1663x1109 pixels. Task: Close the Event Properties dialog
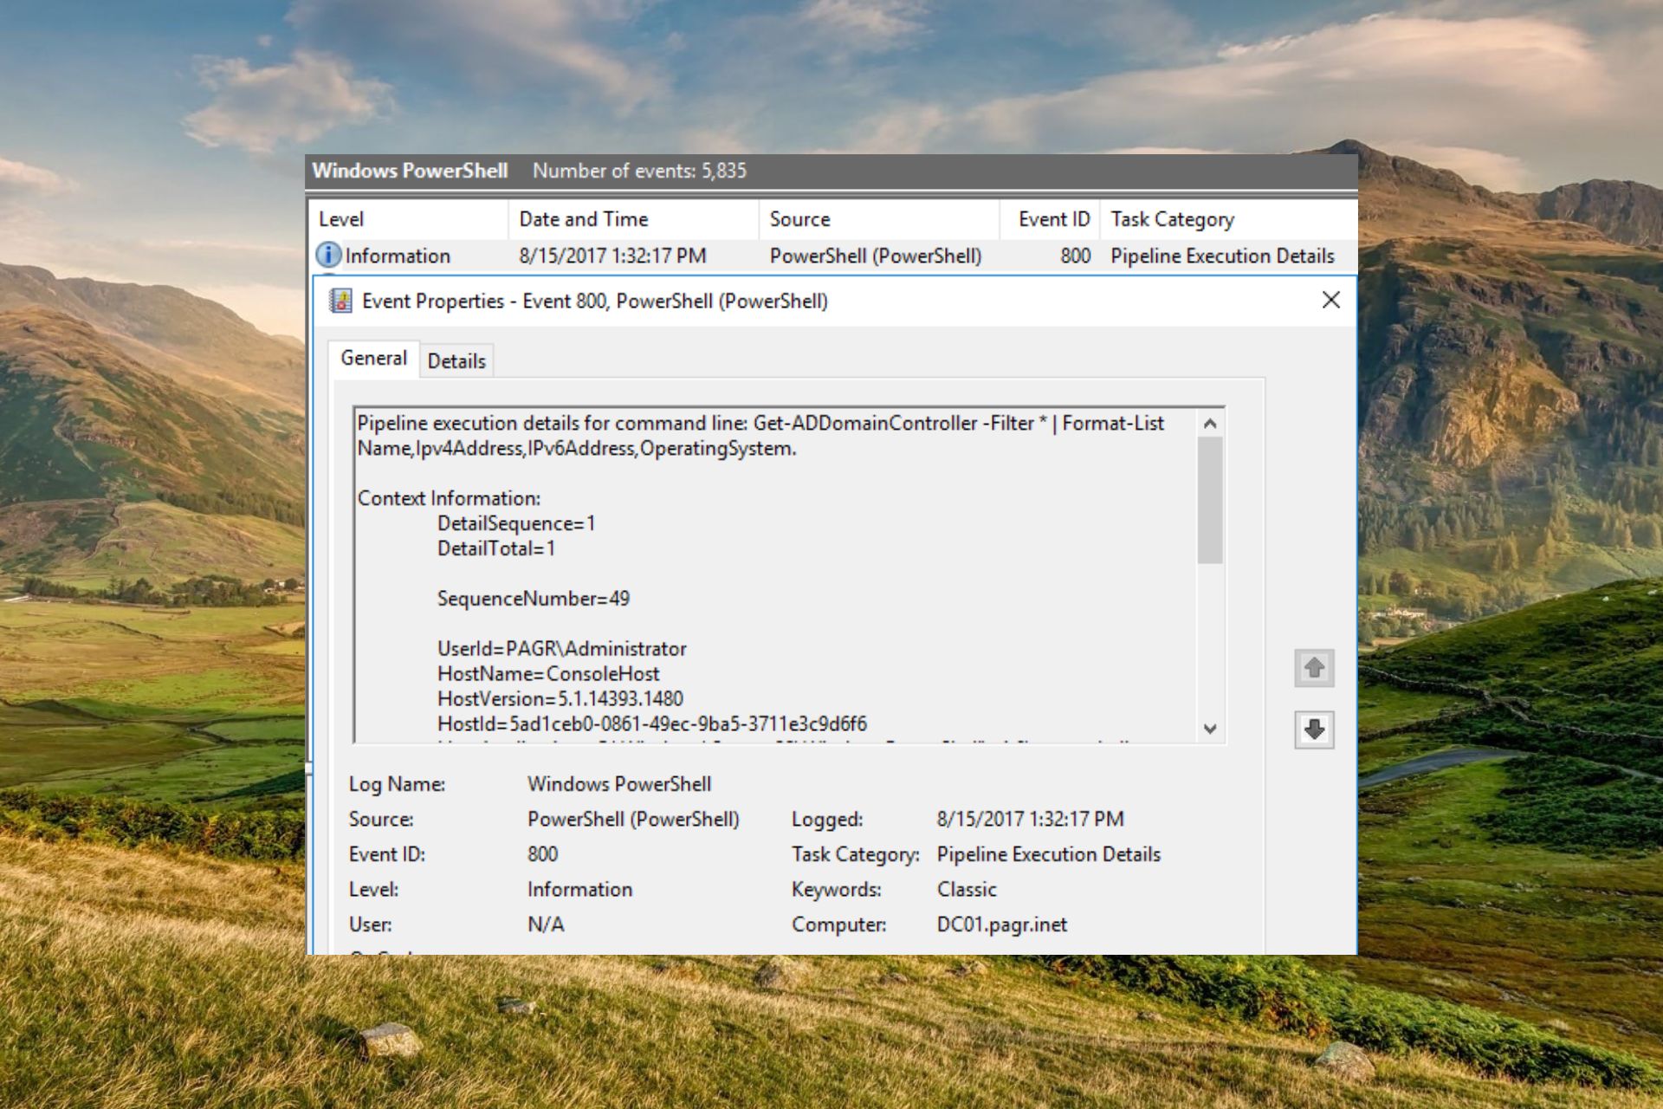[1331, 300]
